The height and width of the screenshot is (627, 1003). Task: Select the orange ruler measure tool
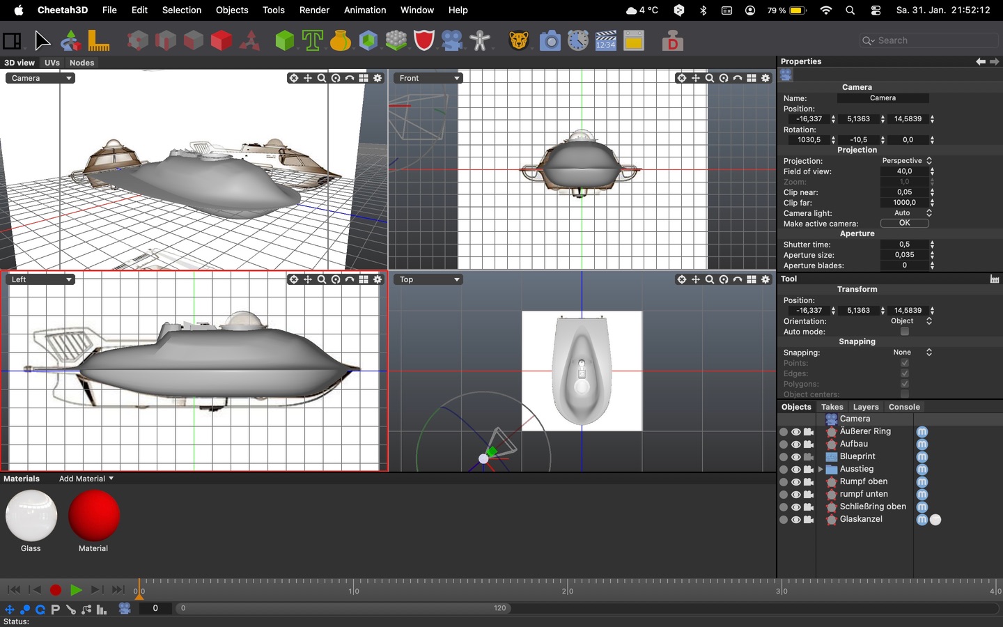[99, 41]
